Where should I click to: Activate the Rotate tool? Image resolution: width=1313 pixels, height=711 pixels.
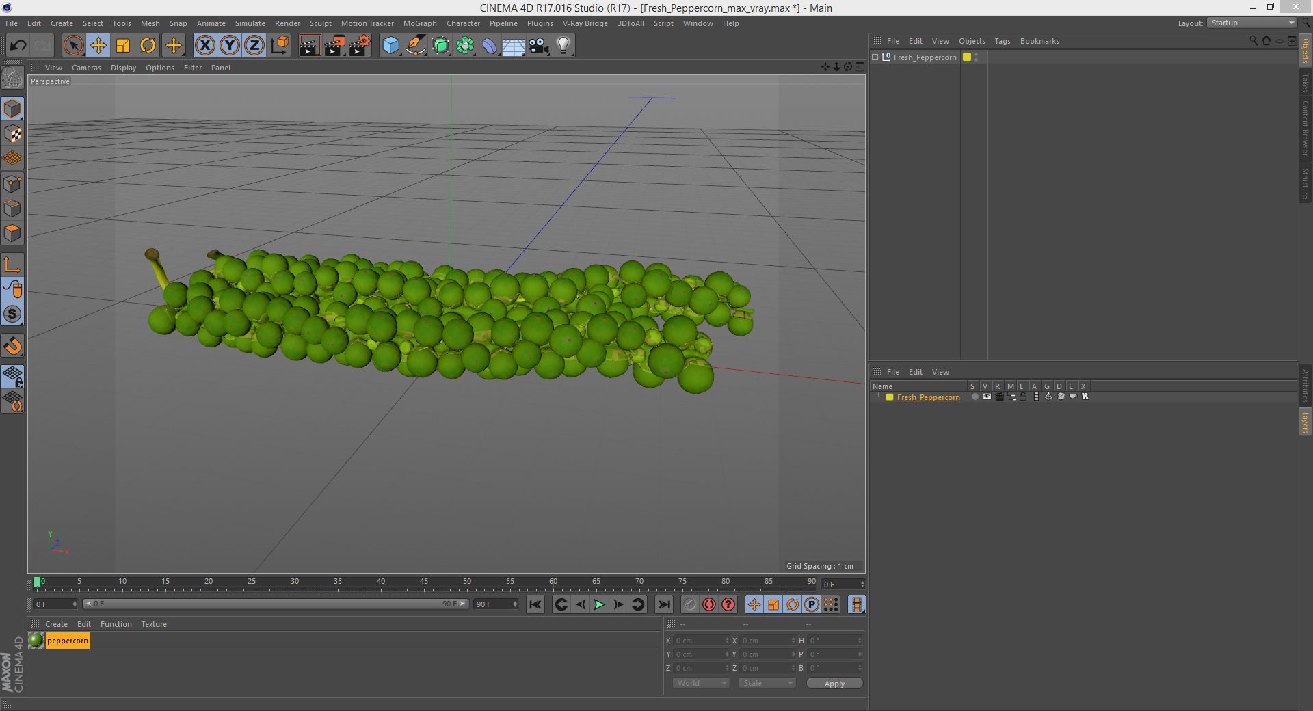[x=148, y=46]
